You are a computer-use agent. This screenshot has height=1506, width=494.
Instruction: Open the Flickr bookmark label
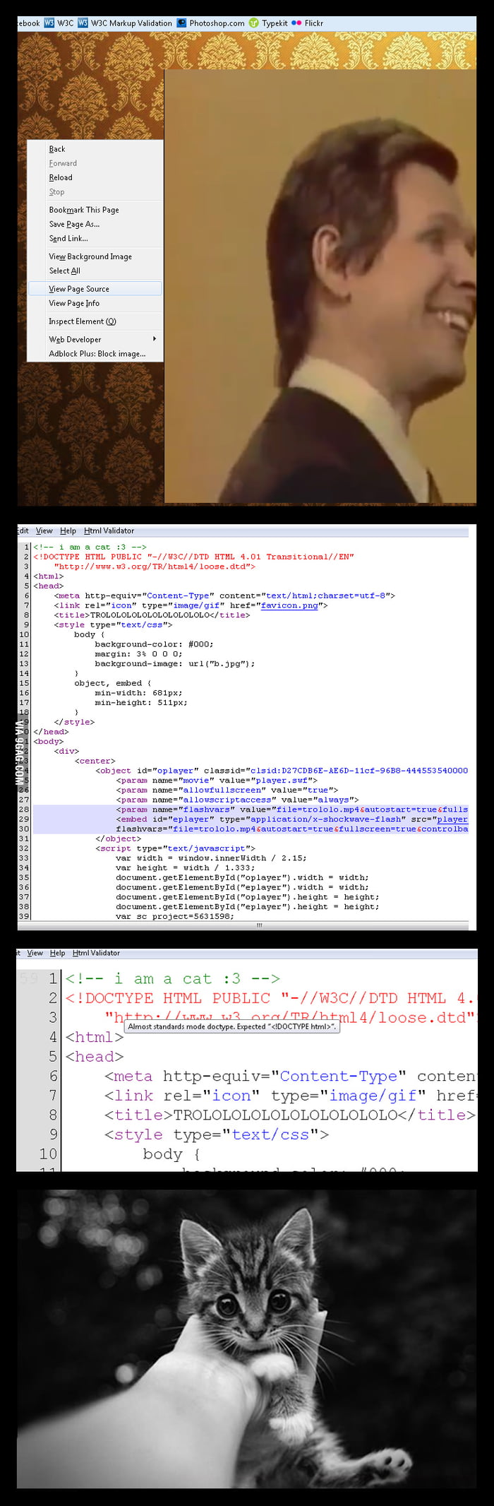pos(313,23)
